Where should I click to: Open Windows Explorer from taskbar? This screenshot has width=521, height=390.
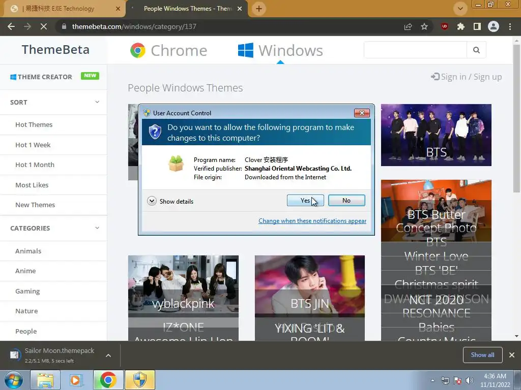[45, 380]
